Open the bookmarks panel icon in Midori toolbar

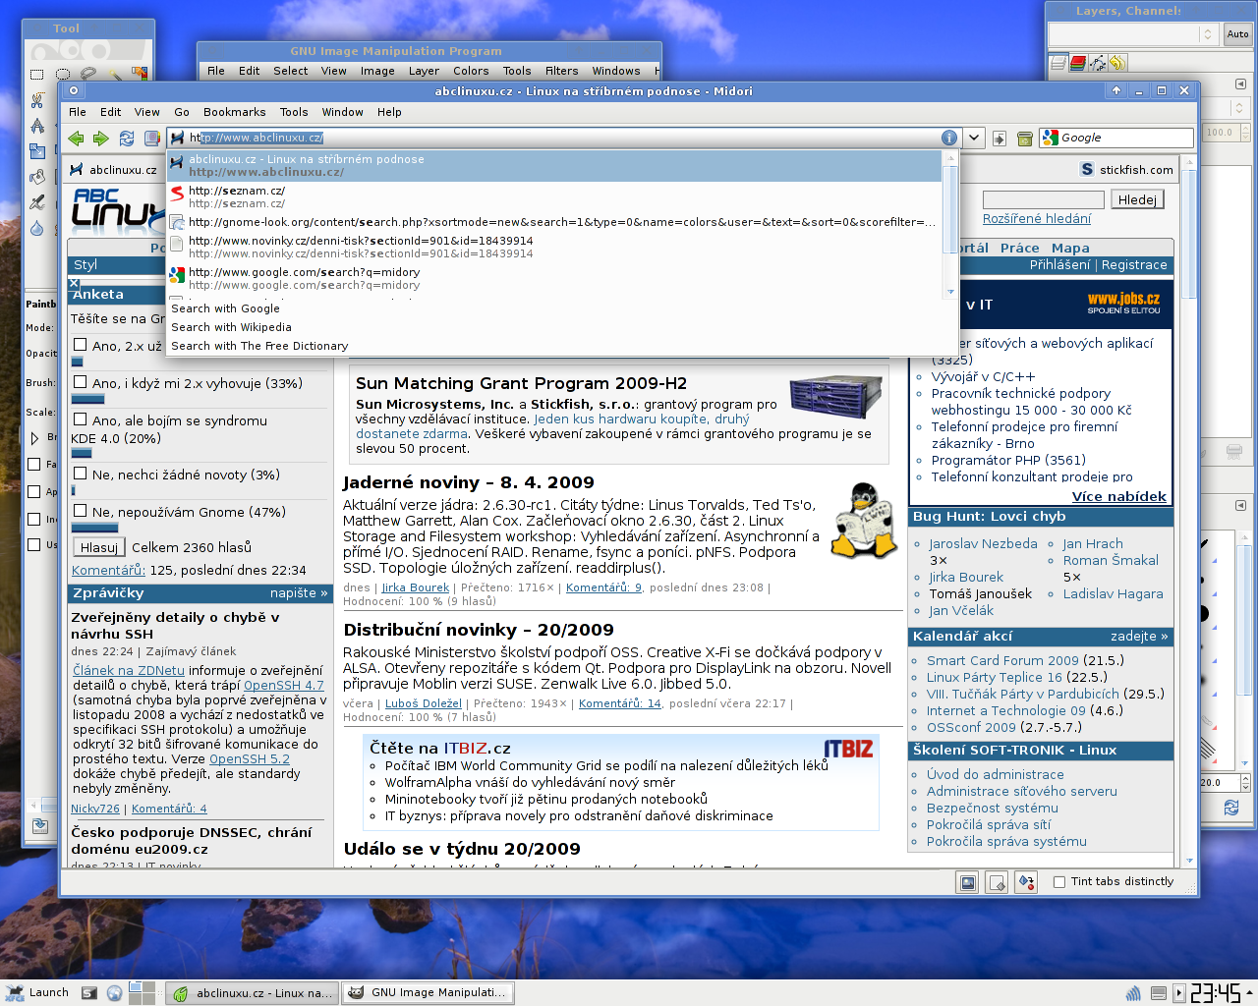click(x=151, y=139)
